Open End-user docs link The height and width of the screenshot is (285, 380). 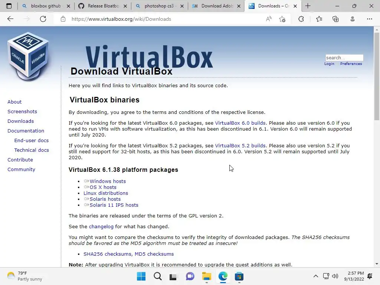pos(32,141)
